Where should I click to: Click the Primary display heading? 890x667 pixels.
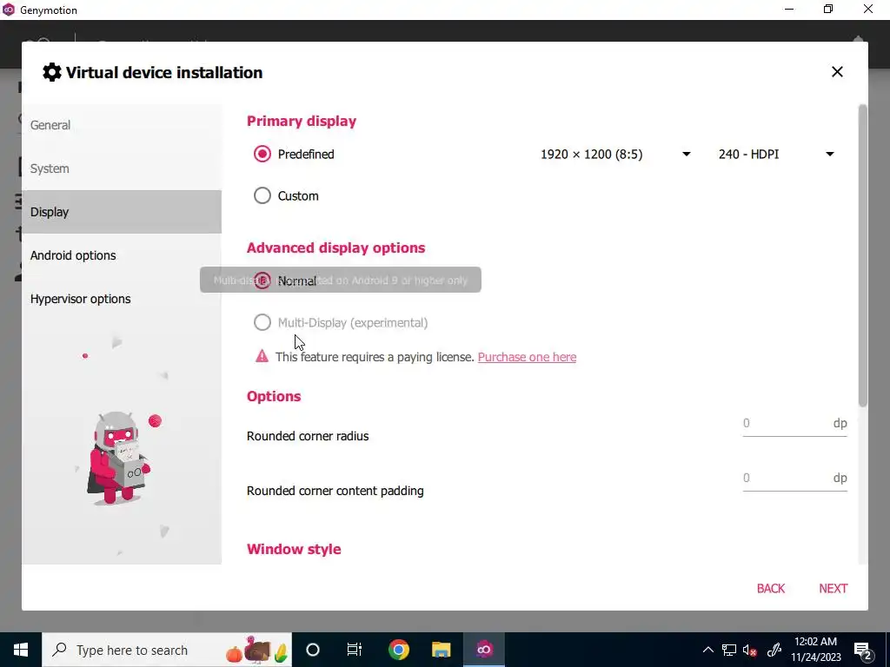click(302, 121)
